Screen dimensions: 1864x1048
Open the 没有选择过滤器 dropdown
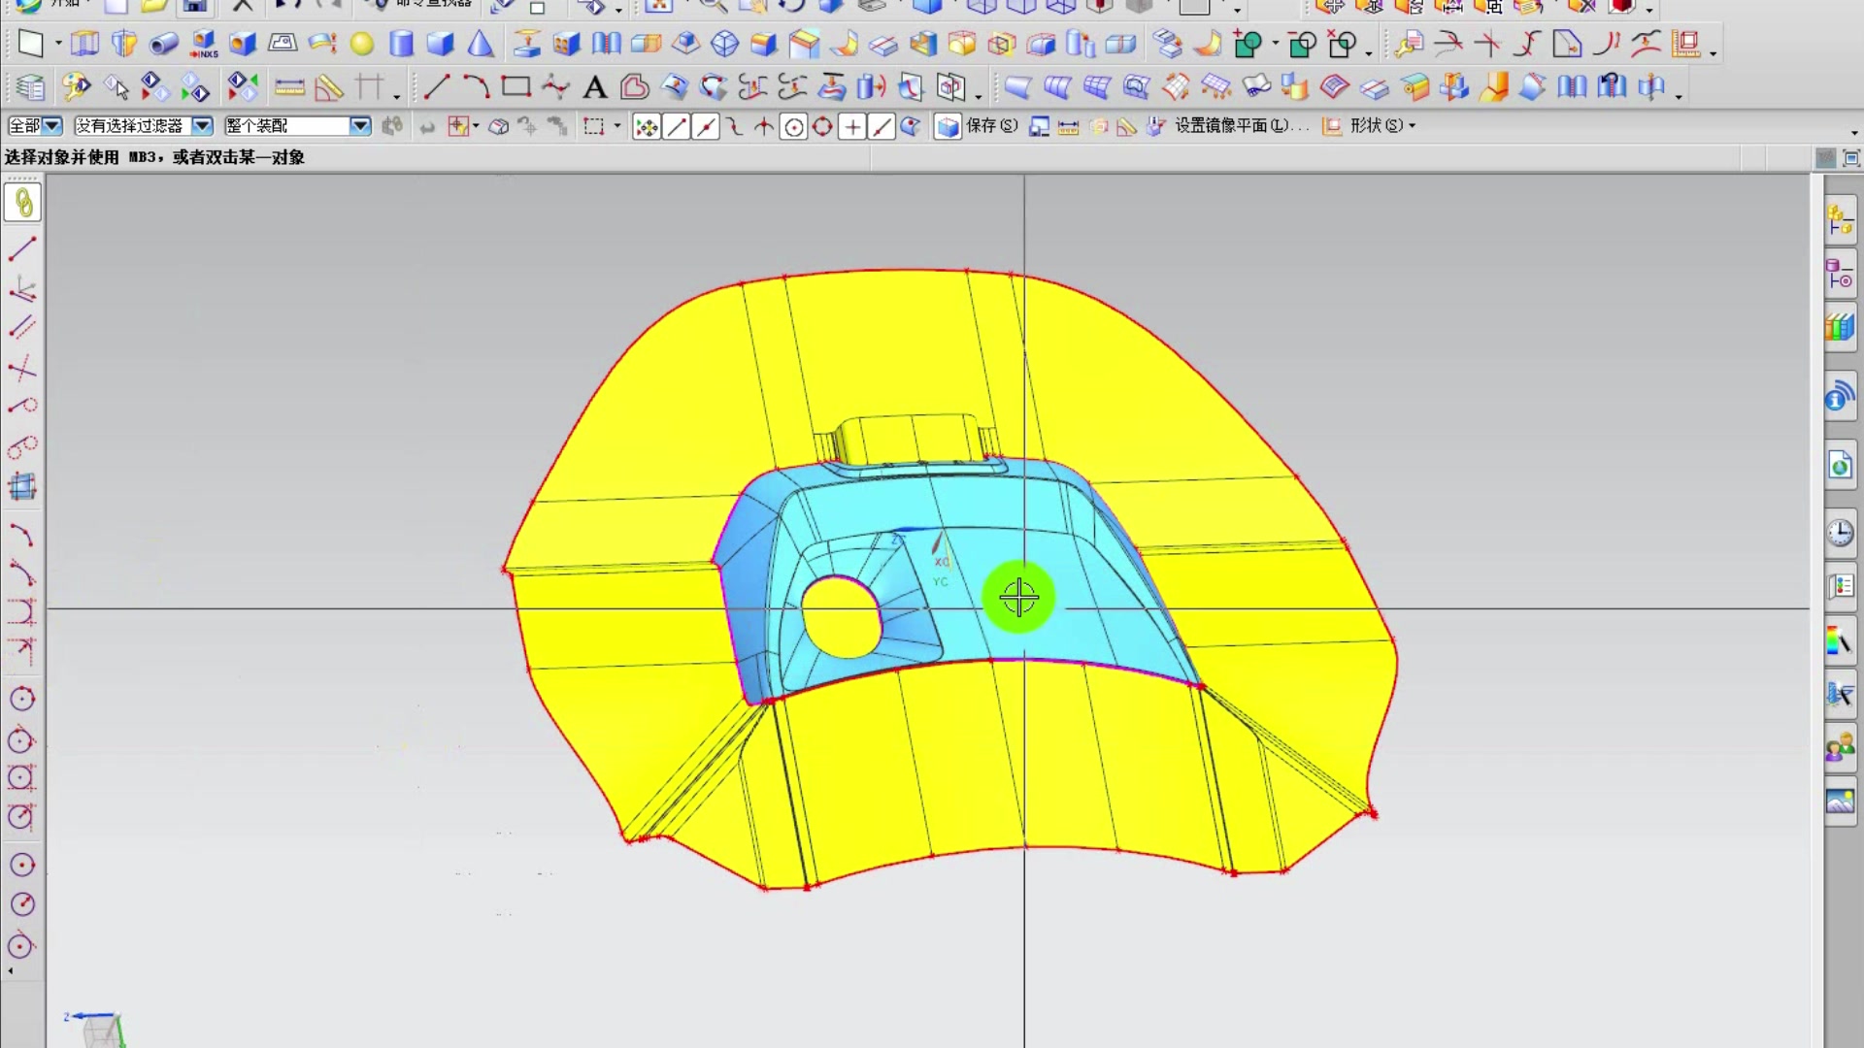coord(202,126)
